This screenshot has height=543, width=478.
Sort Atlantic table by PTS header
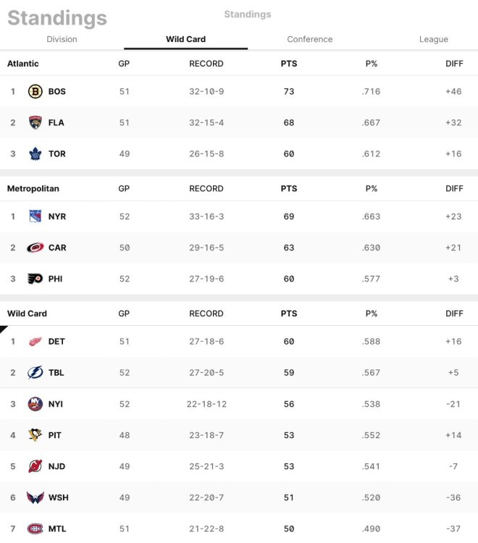[x=289, y=64]
